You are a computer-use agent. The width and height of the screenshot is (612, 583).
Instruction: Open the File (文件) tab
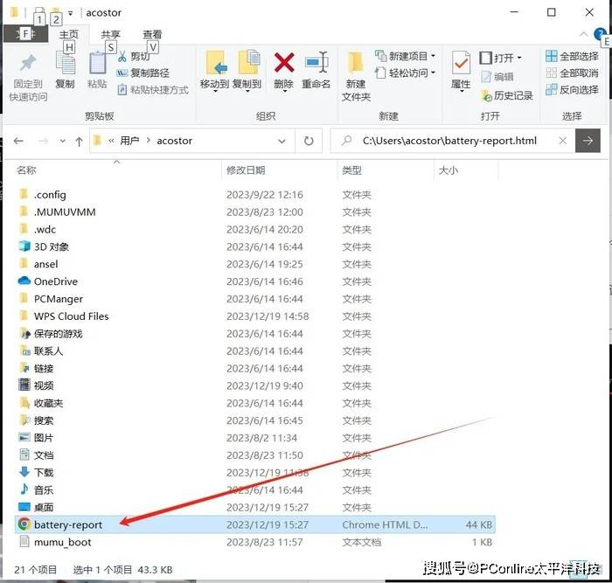(25, 34)
